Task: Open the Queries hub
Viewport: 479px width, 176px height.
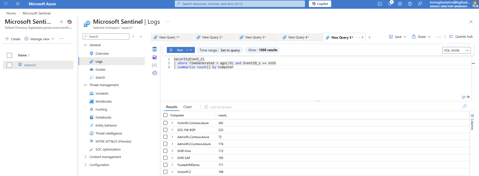Action: pyautogui.click(x=461, y=37)
